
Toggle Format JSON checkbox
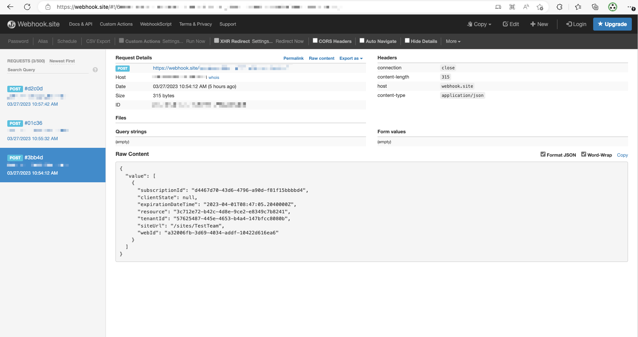pyautogui.click(x=543, y=154)
